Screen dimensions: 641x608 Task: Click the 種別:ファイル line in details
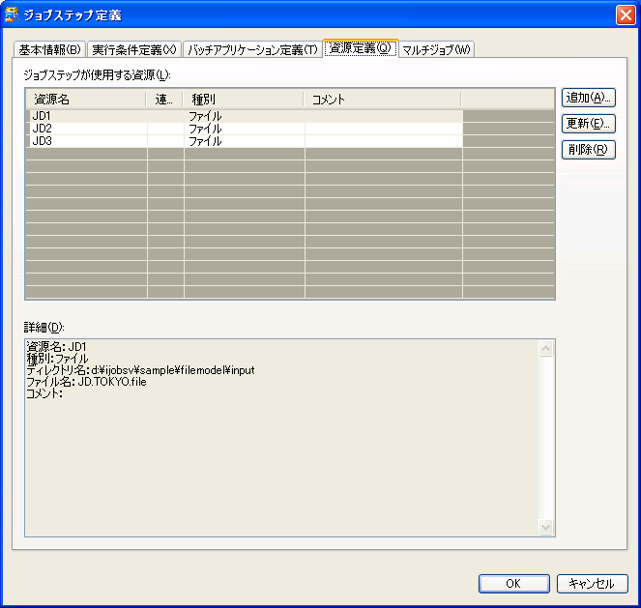click(x=57, y=359)
